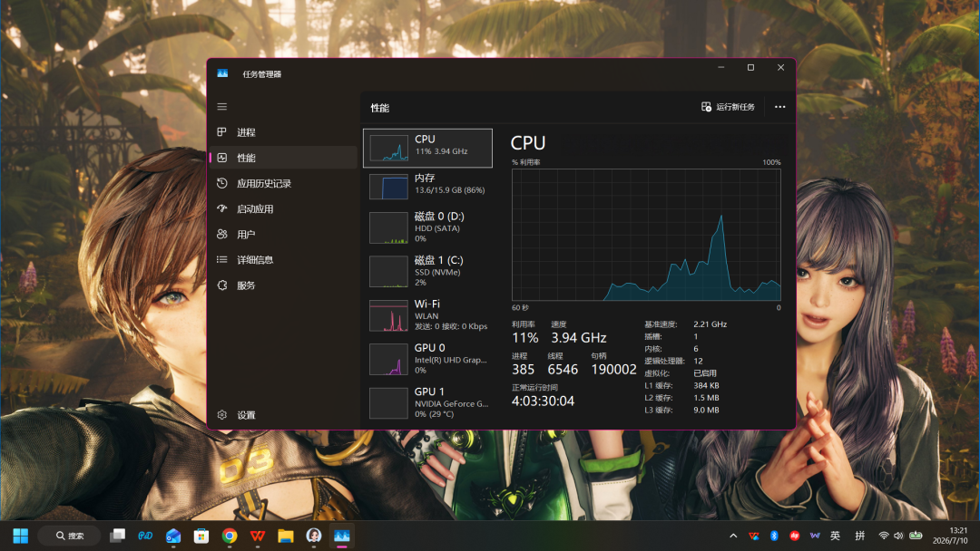Open 详细信息 (Details) page
Viewport: 980px width, 551px height.
click(284, 259)
